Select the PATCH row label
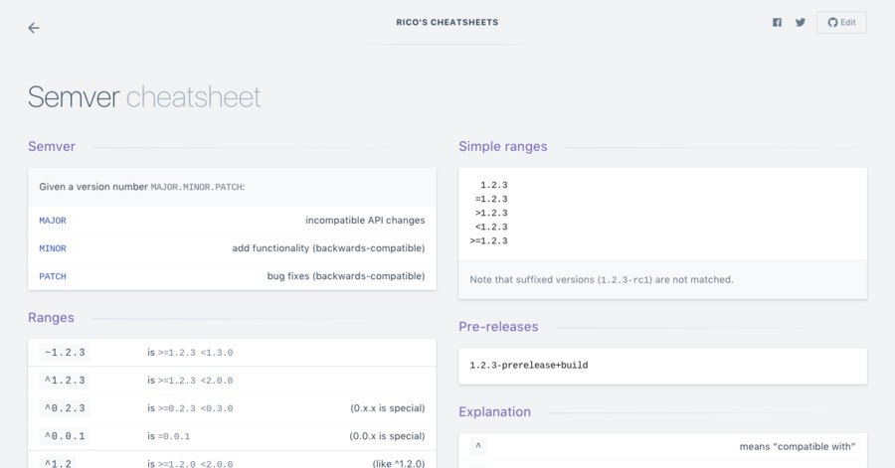The image size is (895, 468). click(53, 276)
